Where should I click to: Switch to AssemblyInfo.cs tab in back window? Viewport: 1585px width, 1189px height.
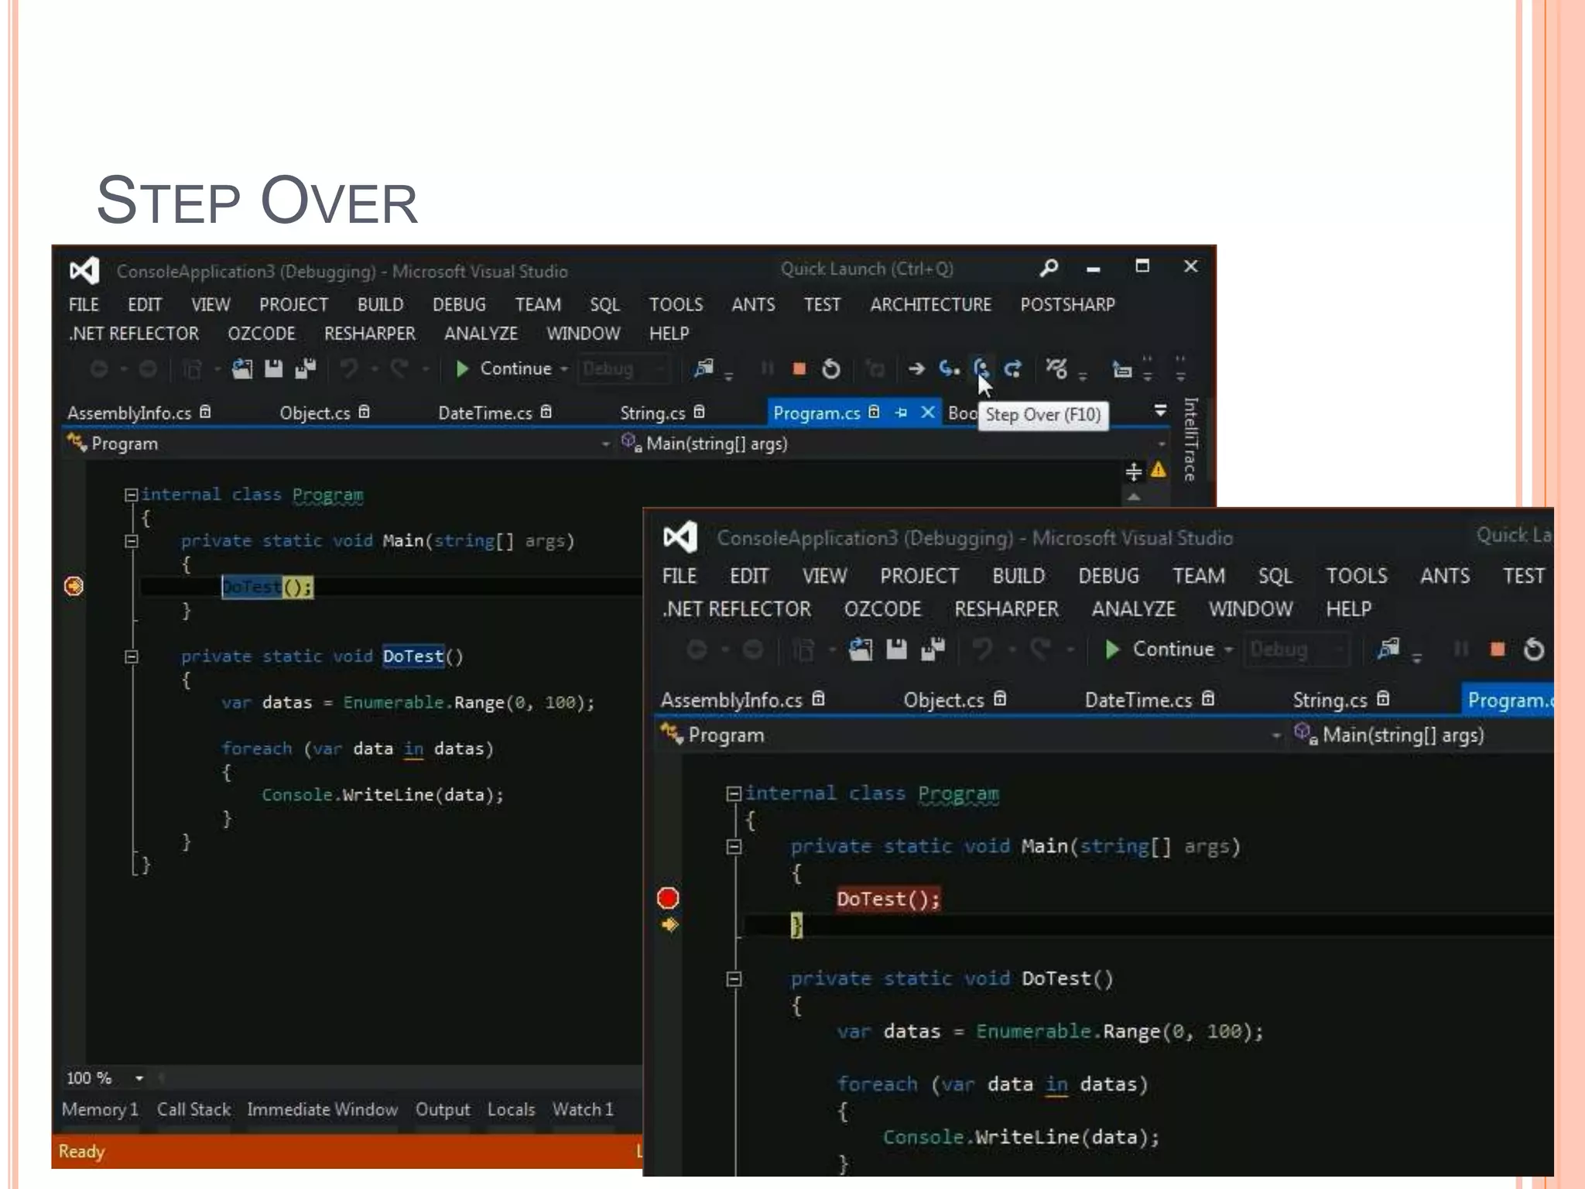point(139,413)
